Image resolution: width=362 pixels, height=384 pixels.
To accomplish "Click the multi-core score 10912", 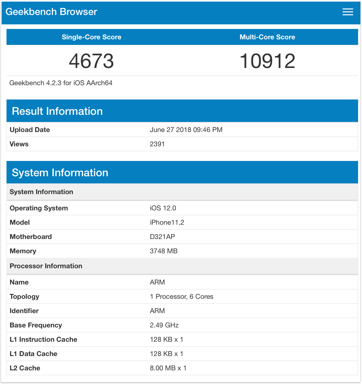I will pyautogui.click(x=267, y=61).
